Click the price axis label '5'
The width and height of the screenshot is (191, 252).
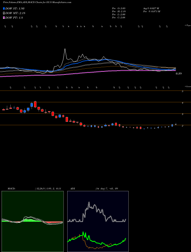[183, 92]
